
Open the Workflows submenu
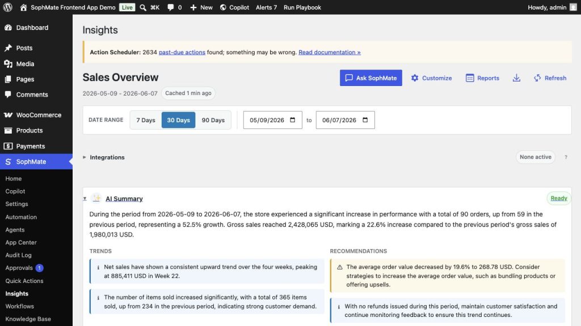[20, 306]
